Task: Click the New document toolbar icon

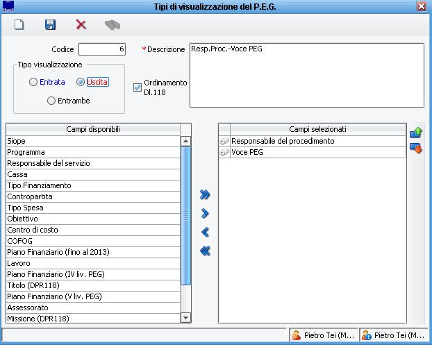Action: (19, 24)
